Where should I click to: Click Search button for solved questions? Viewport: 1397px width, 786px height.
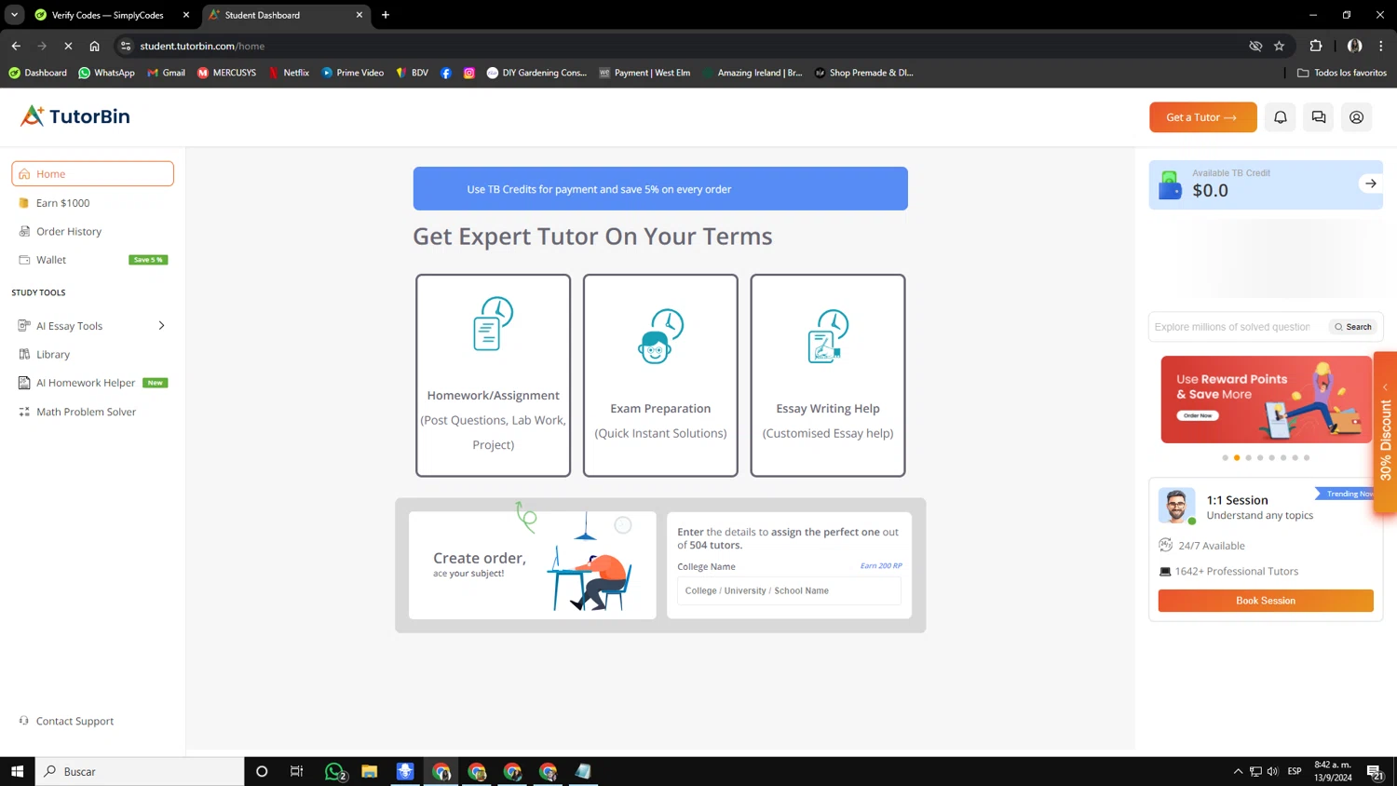(1353, 327)
